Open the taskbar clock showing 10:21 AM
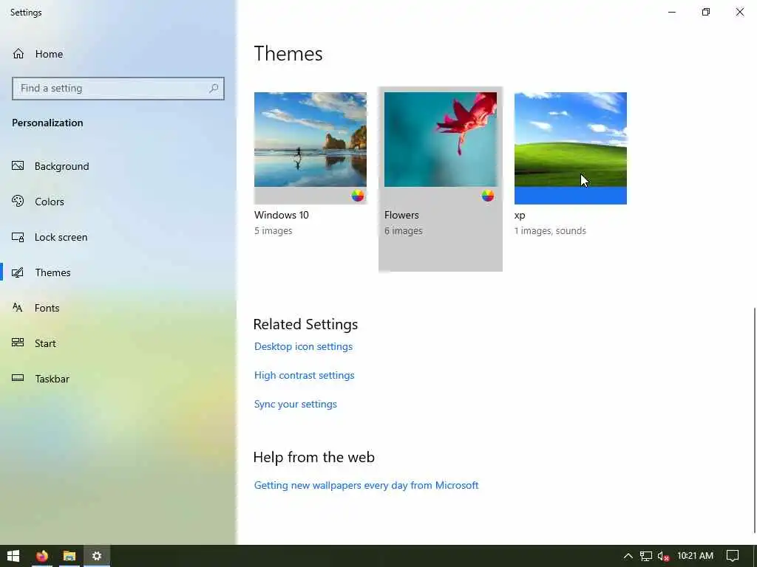Viewport: 757px width, 567px height. point(695,556)
